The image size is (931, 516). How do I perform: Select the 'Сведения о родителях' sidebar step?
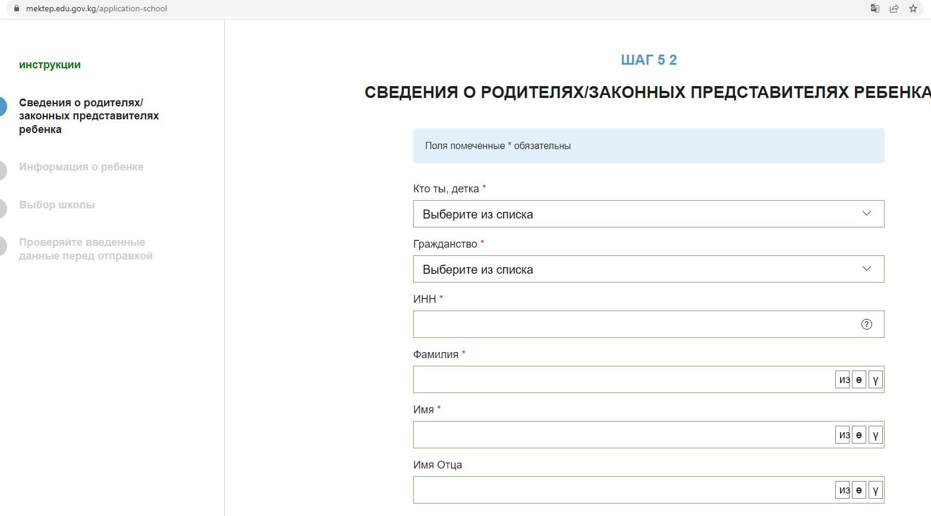point(89,116)
